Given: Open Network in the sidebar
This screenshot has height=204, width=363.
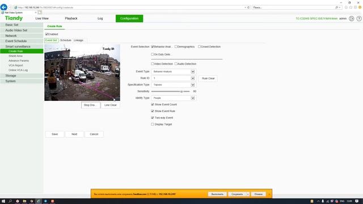Looking at the screenshot, I should [x=22, y=36].
